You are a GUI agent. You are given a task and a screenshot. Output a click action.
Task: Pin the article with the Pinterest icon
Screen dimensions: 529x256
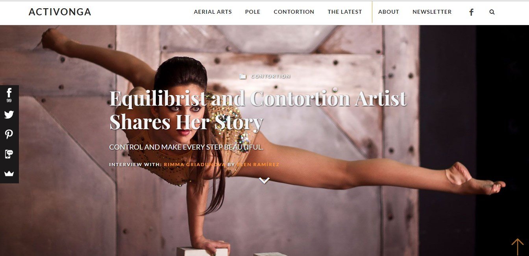point(9,134)
